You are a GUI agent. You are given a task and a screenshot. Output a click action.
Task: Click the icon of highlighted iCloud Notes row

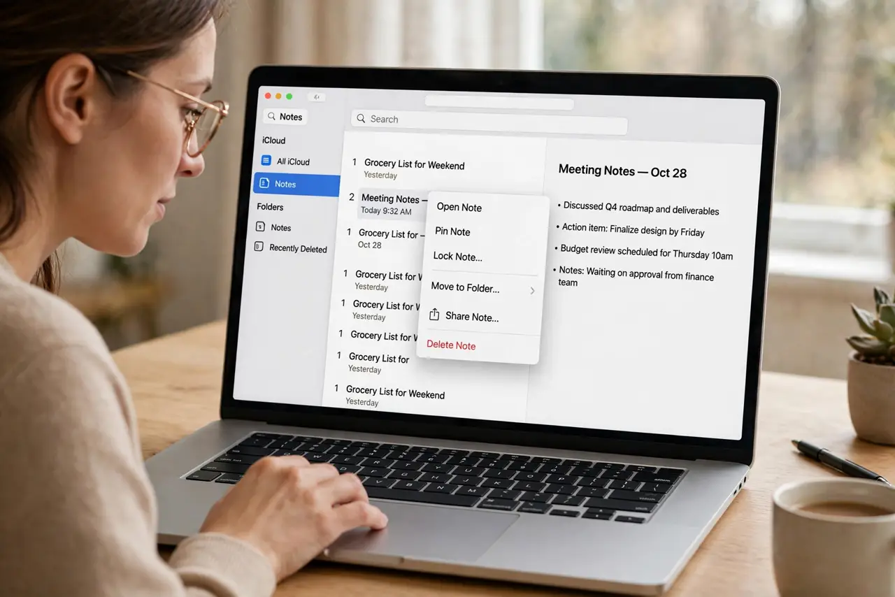click(x=264, y=183)
